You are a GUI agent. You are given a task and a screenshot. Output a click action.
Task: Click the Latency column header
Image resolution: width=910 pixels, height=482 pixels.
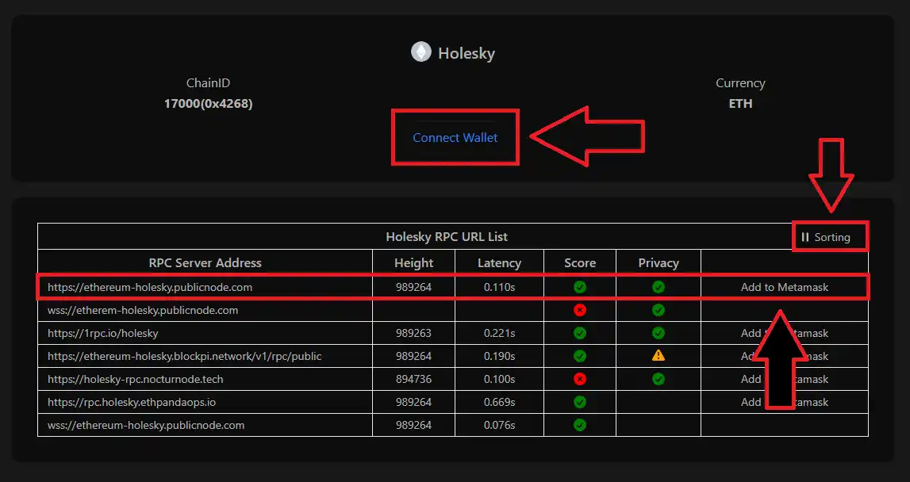click(x=499, y=262)
